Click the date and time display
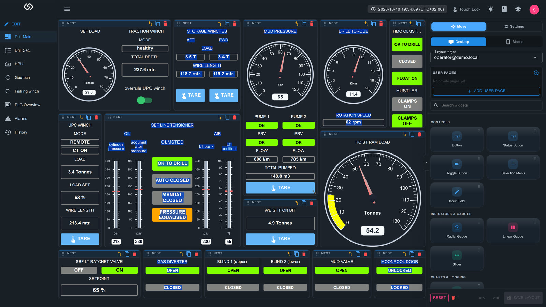Screen dimensions: 546x307 tap(407, 9)
